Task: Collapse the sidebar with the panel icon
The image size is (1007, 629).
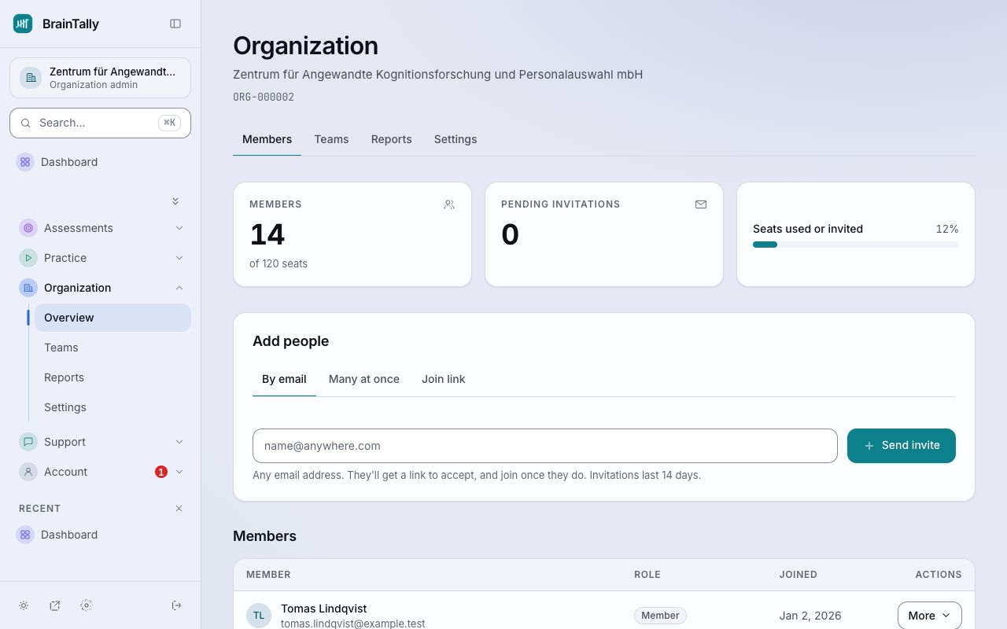Action: tap(175, 24)
